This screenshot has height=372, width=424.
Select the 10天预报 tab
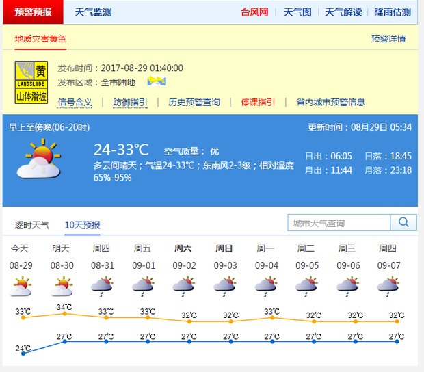(83, 225)
